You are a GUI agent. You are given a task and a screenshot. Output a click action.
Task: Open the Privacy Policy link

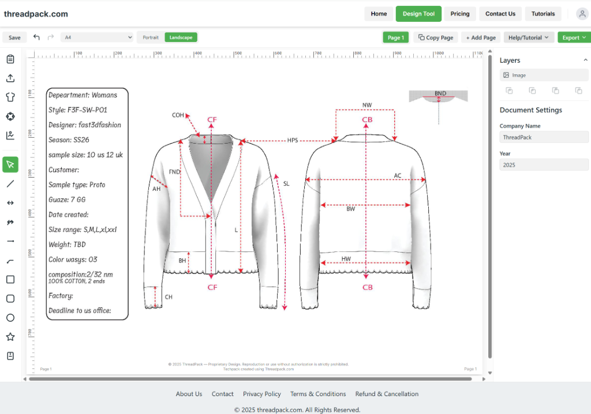[261, 394]
